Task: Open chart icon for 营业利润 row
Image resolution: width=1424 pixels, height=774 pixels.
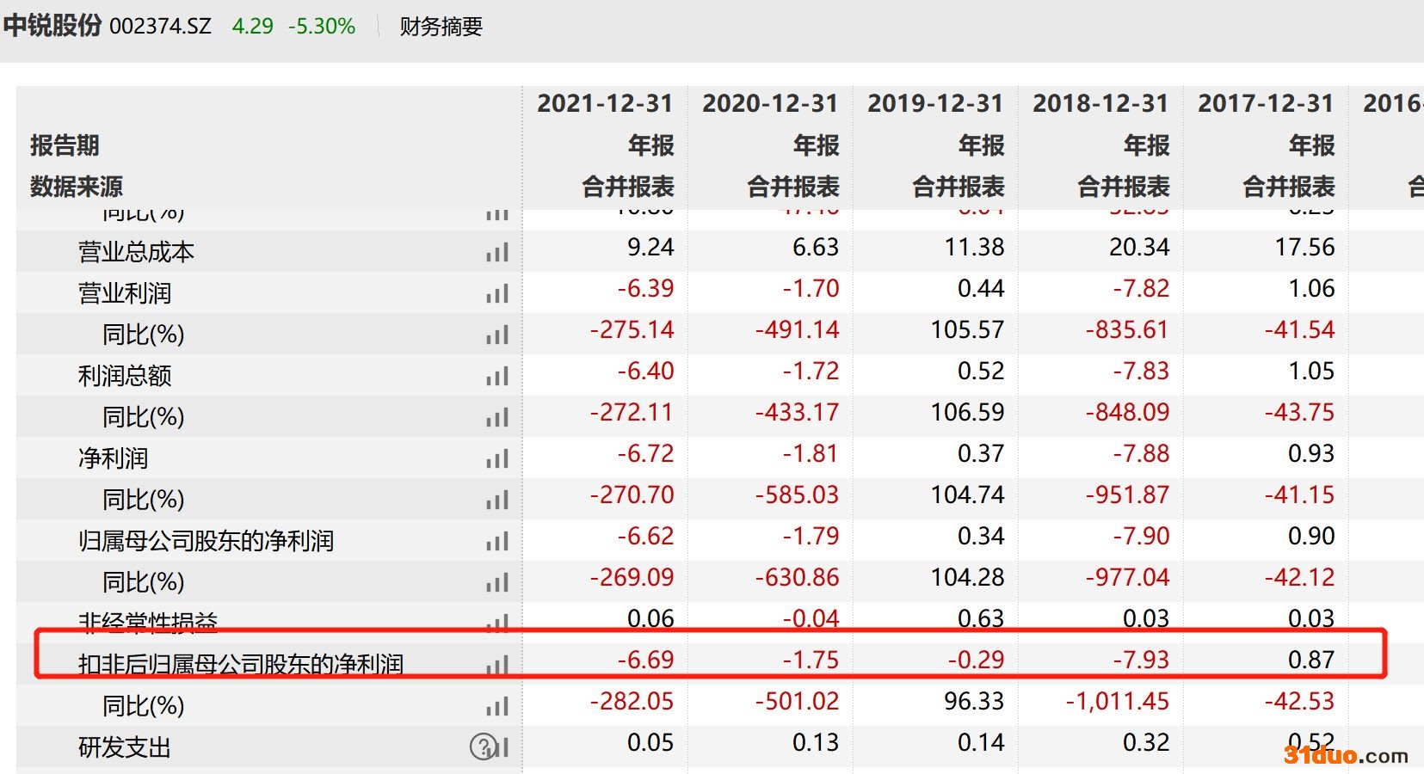Action: click(496, 294)
